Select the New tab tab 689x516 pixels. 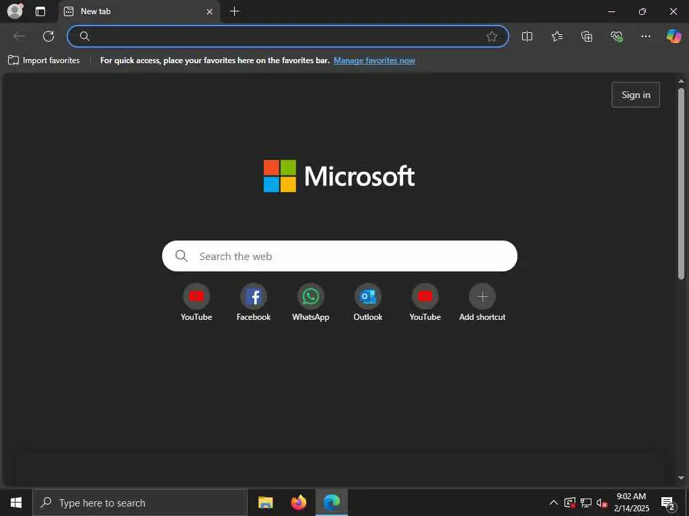click(x=139, y=11)
